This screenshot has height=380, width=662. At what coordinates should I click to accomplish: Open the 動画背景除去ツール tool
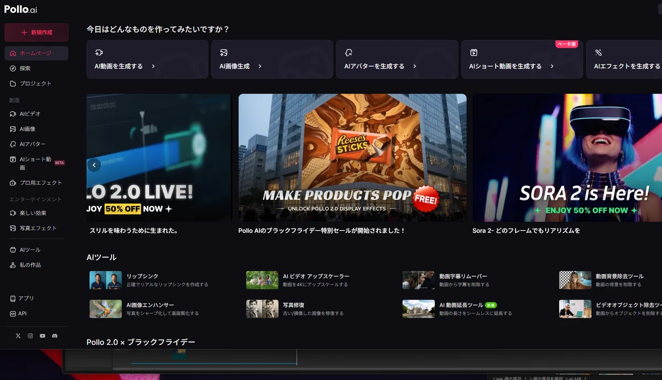click(x=602, y=280)
